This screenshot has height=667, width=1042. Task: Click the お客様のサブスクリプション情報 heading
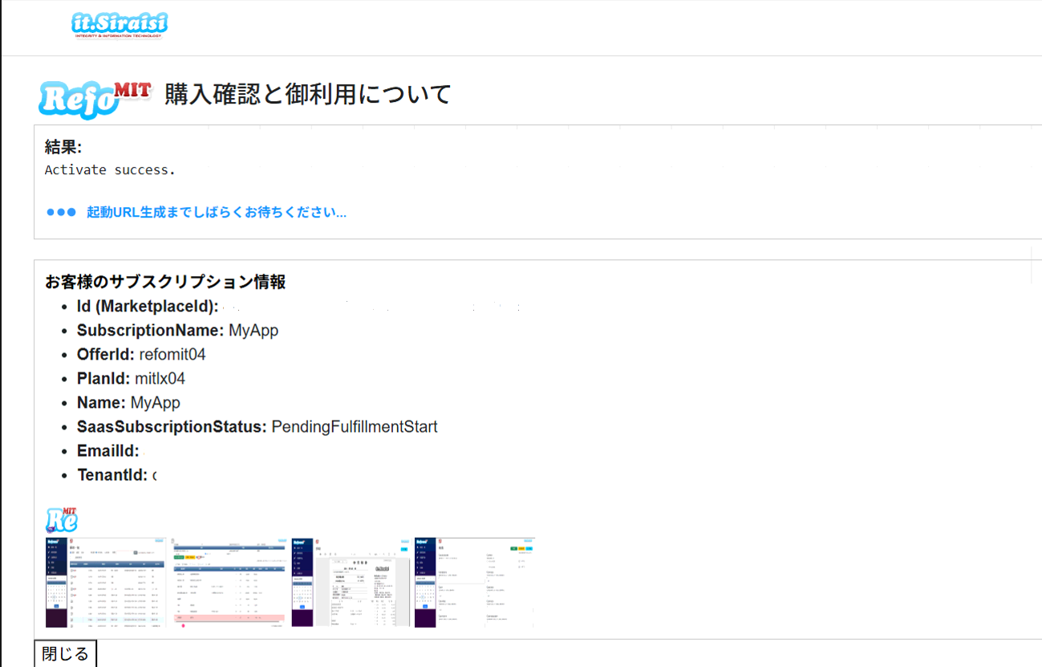[165, 282]
